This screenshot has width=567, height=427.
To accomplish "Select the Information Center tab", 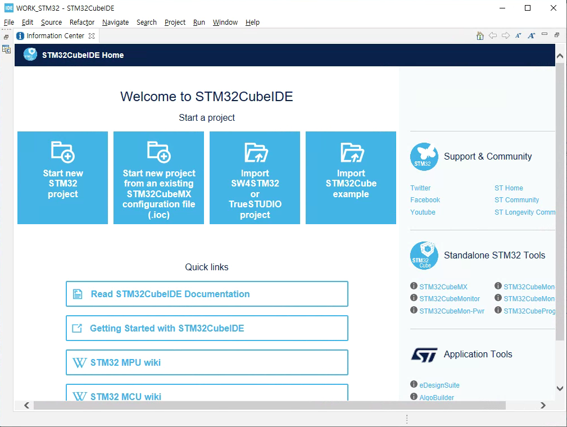I will 55,36.
